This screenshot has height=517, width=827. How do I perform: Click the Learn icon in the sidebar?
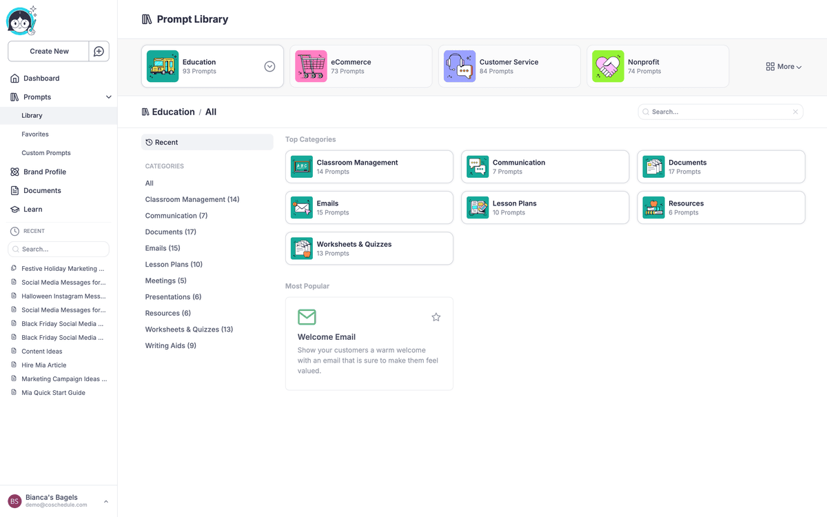pyautogui.click(x=12, y=209)
